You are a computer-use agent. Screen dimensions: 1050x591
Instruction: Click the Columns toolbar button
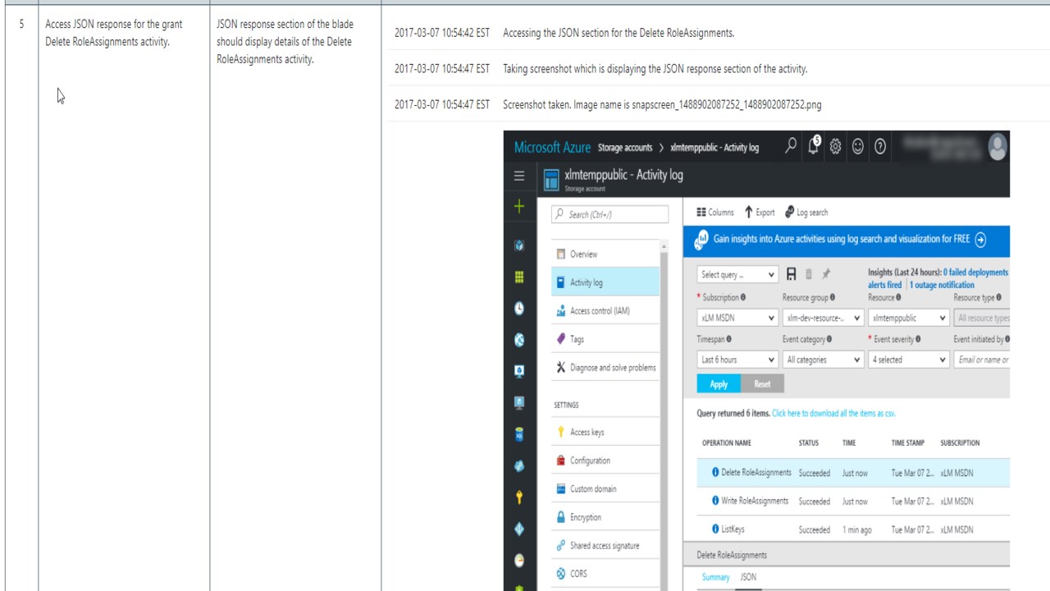715,212
